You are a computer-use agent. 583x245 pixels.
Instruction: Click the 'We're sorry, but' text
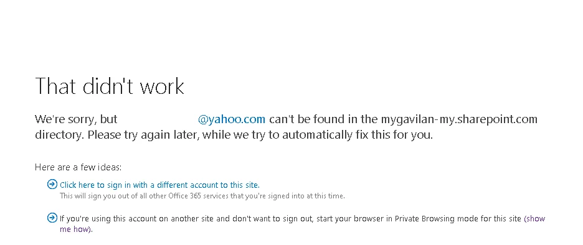(76, 119)
